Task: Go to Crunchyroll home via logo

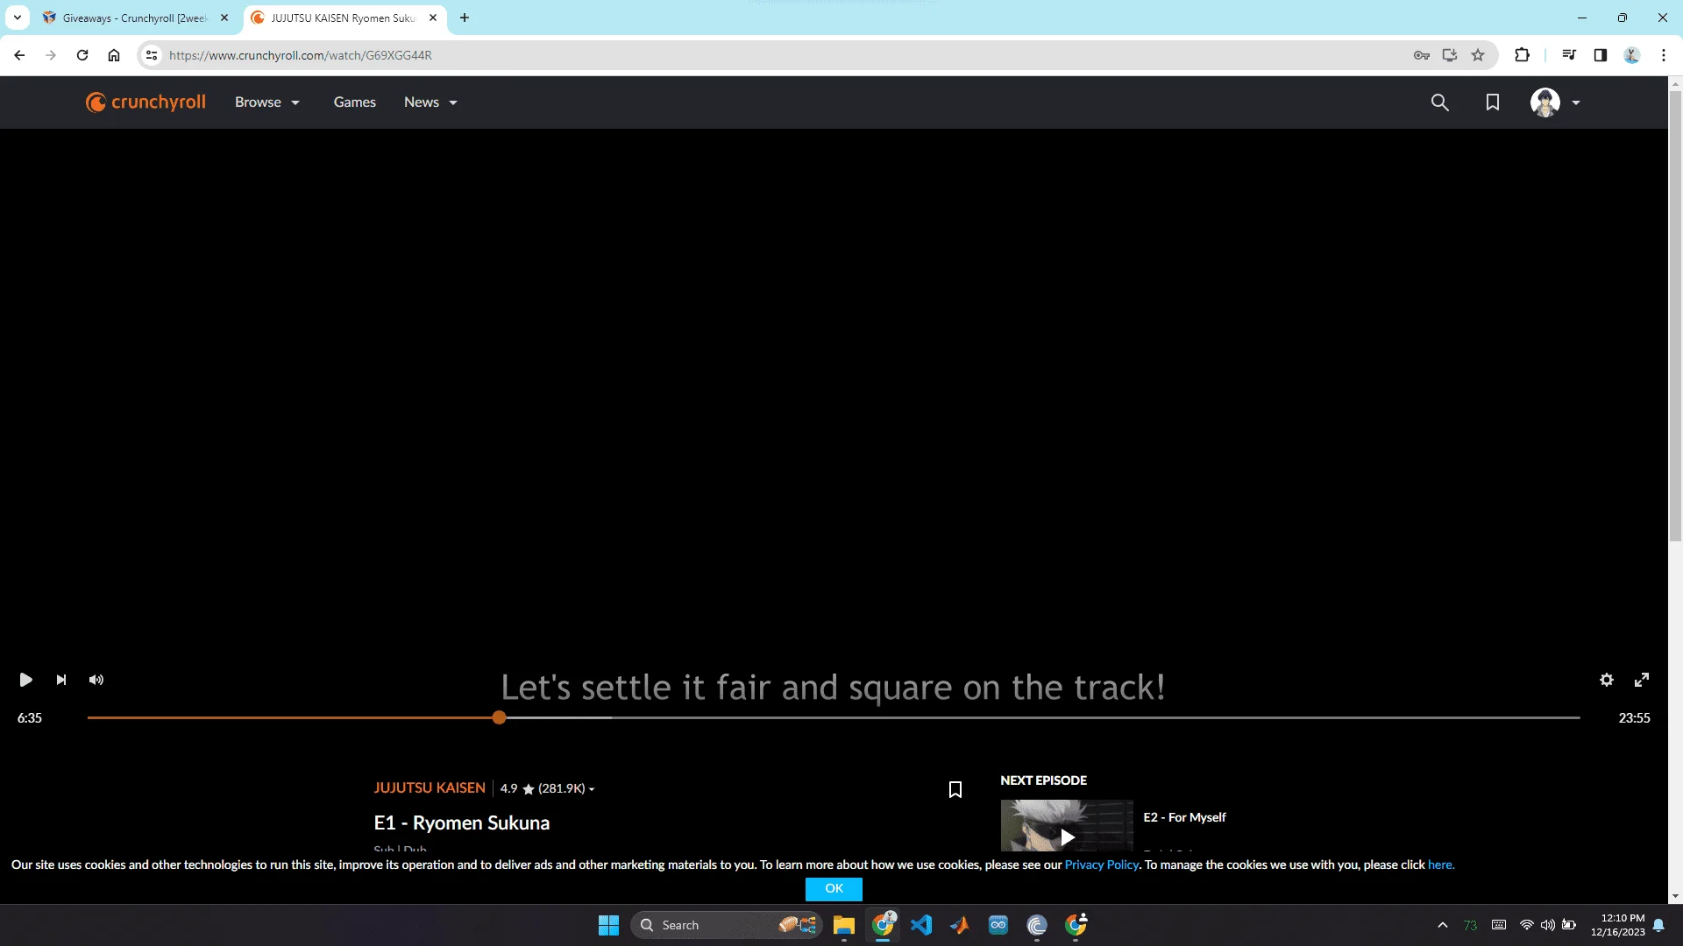Action: 146,102
